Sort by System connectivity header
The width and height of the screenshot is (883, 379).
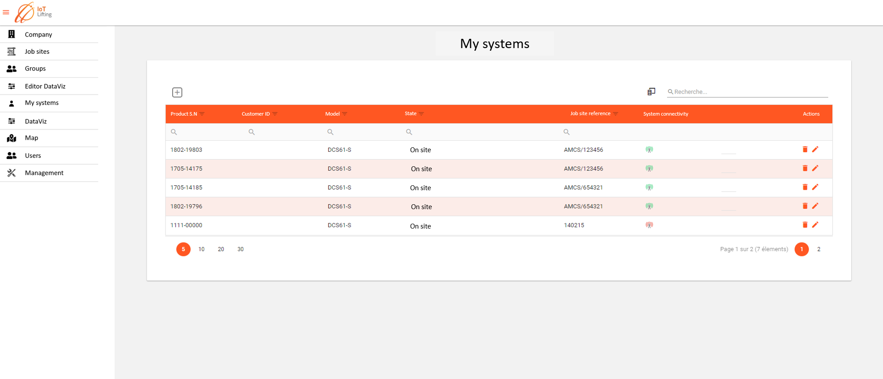(x=665, y=114)
